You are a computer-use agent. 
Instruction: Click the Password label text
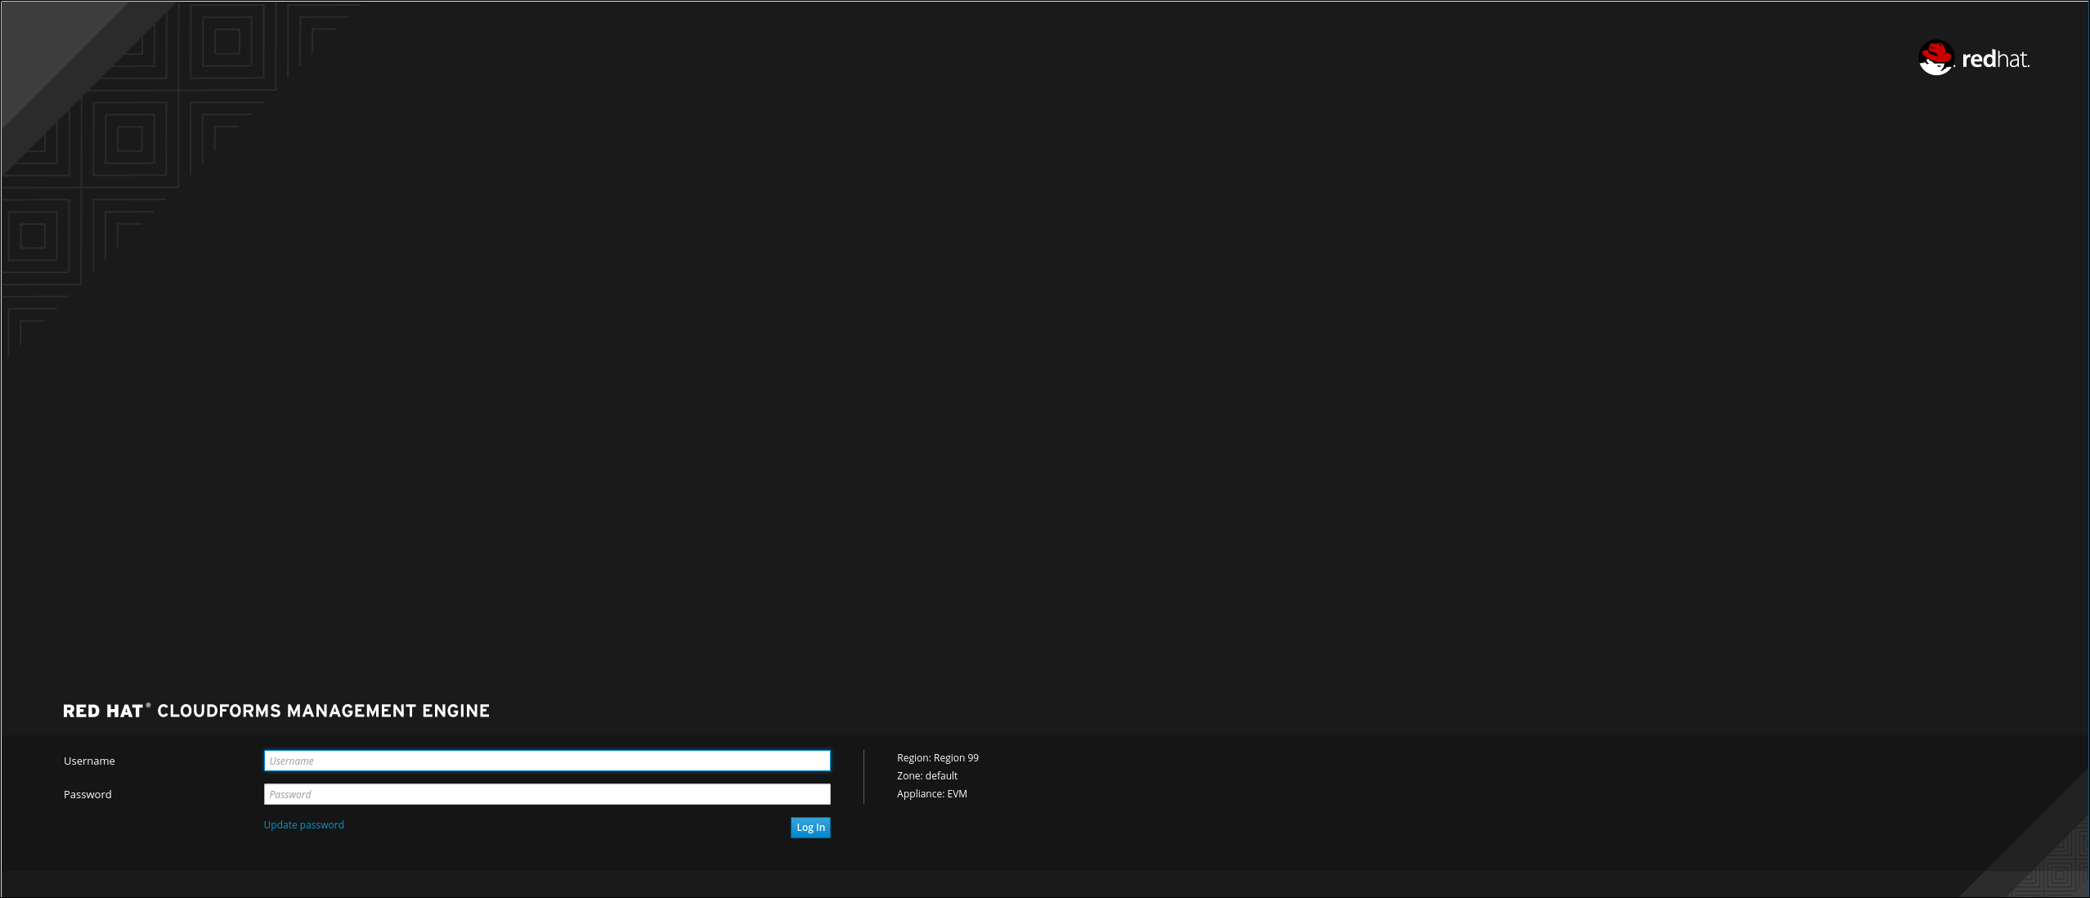(x=87, y=794)
